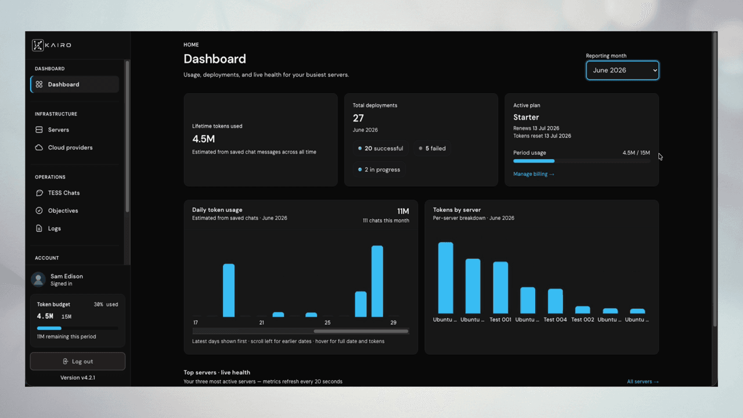Click the Dashboard grid icon in sidebar
Image resolution: width=743 pixels, height=418 pixels.
(39, 84)
